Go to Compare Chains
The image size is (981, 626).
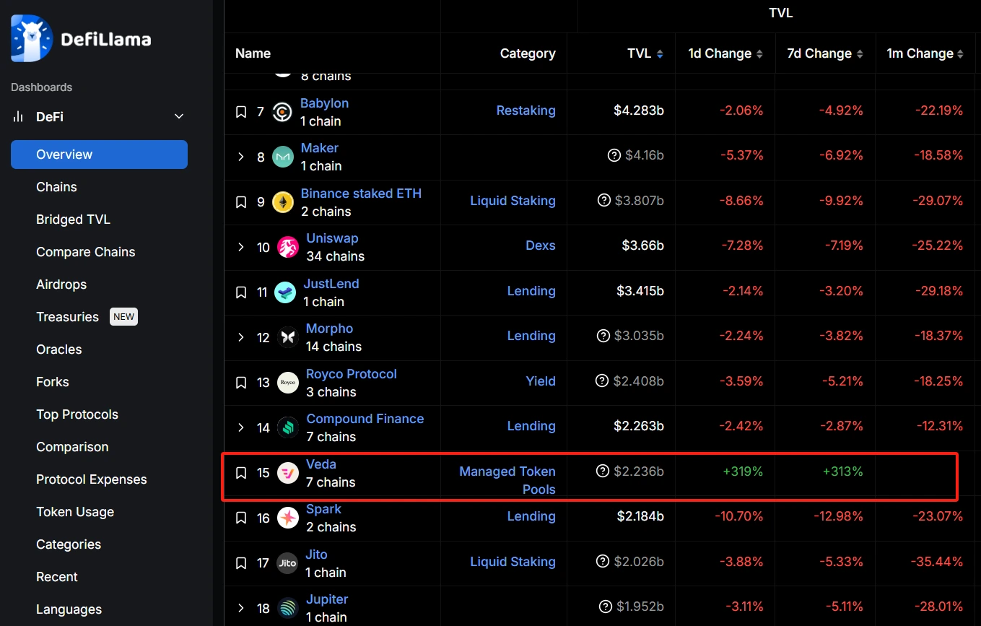[86, 252]
